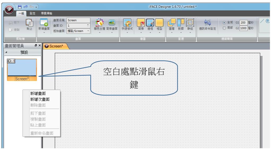Switch to the 設定 ribbon tab
This screenshot has width=271, height=149.
point(33,13)
